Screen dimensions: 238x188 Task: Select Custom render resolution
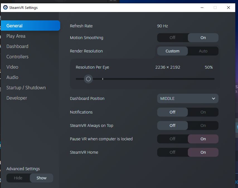point(173,51)
